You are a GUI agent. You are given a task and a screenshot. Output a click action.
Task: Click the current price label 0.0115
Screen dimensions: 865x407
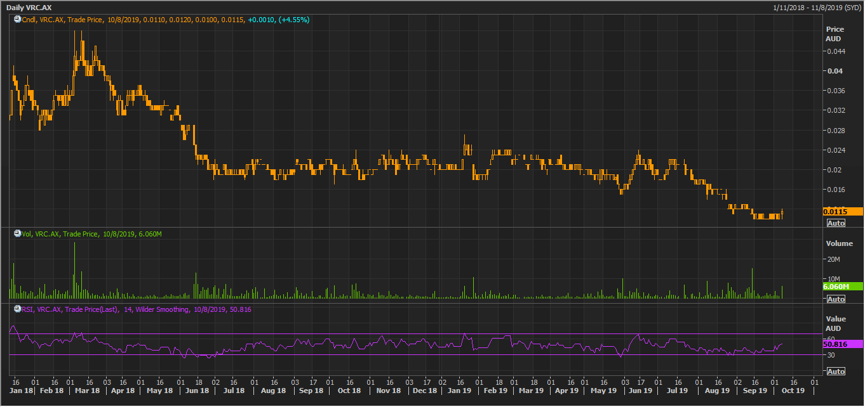pos(843,212)
